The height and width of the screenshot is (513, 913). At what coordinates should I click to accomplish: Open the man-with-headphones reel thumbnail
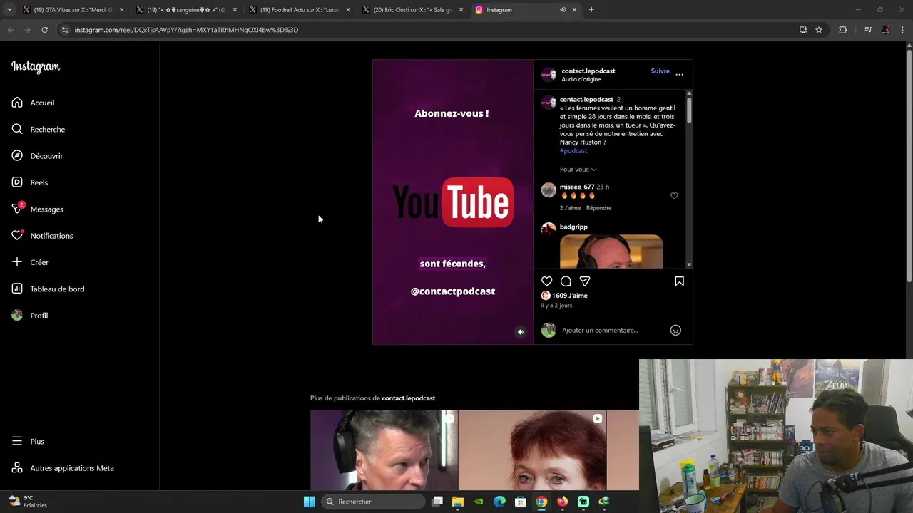pos(384,450)
